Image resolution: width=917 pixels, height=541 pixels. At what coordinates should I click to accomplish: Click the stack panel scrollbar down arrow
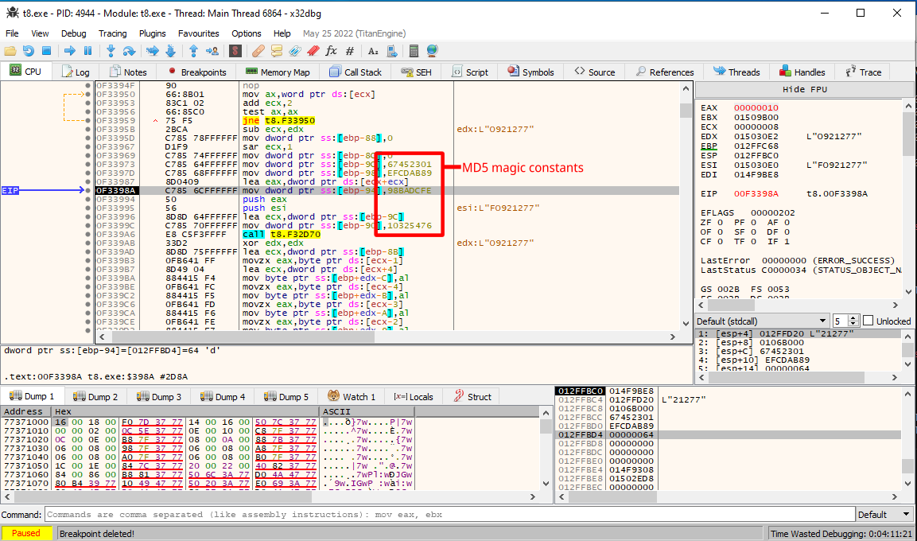pyautogui.click(x=908, y=484)
